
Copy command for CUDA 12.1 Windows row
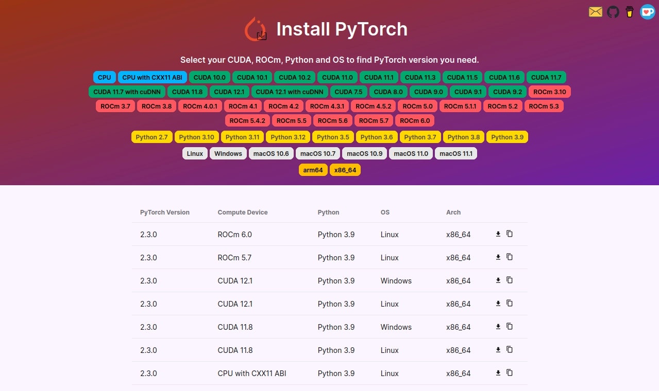pos(510,280)
